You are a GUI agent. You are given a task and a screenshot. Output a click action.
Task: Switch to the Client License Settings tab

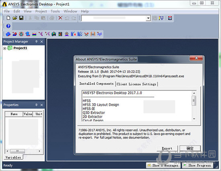(x=137, y=84)
